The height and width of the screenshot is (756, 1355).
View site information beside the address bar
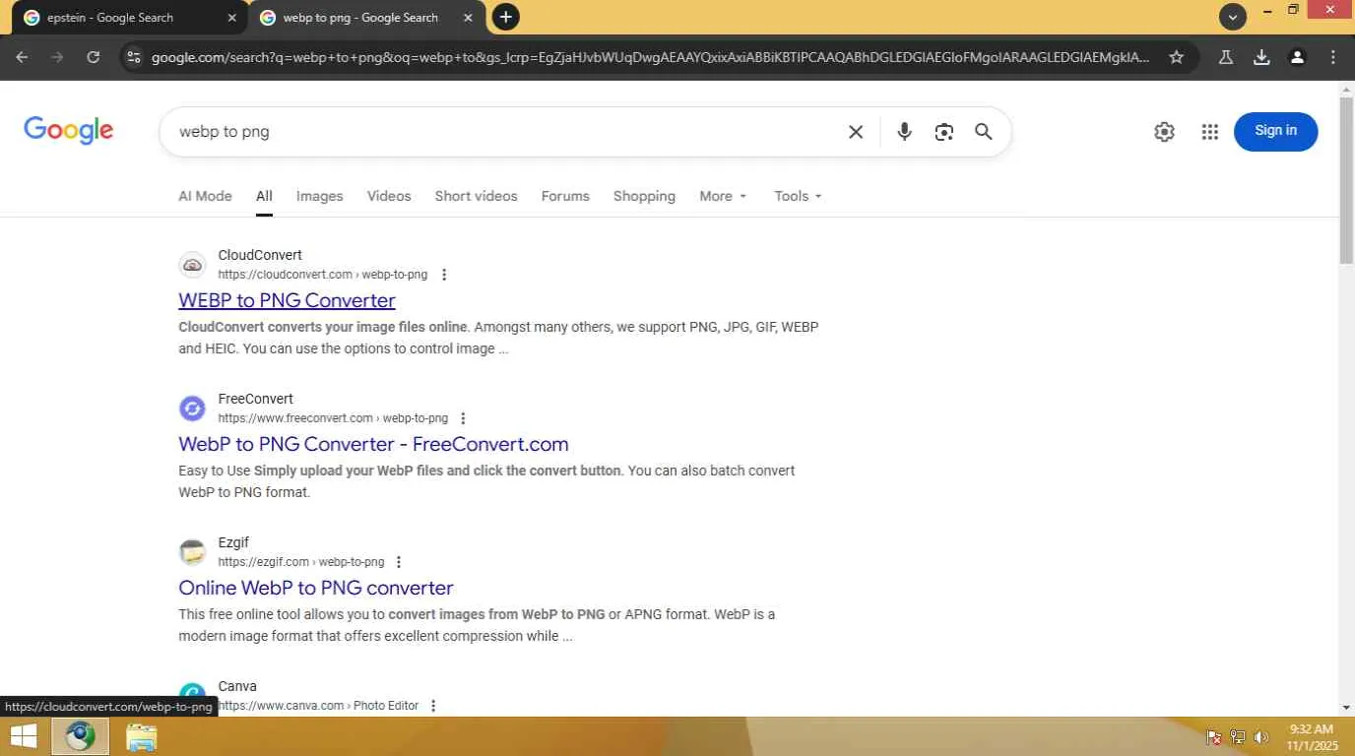pos(135,57)
